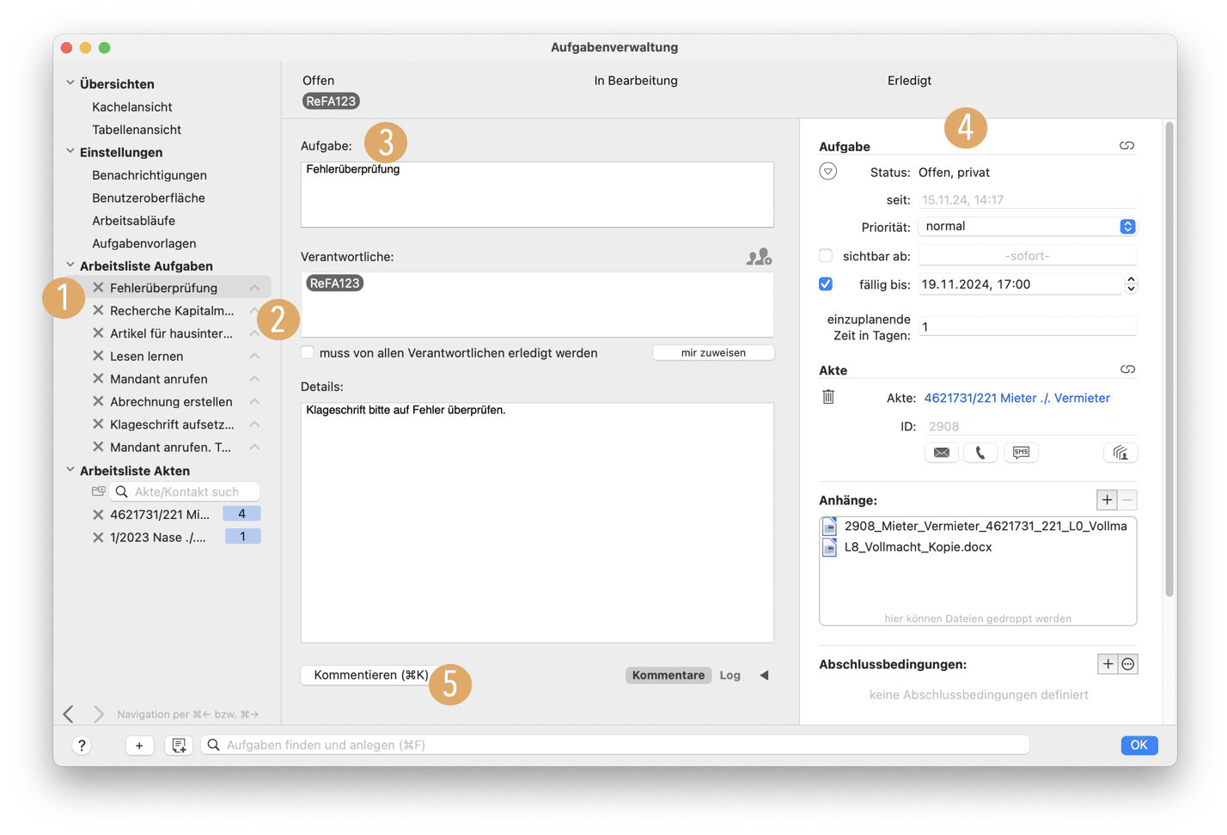Remove file 4621731/221 Mi... via X icon
The height and width of the screenshot is (835, 1227).
click(x=99, y=515)
